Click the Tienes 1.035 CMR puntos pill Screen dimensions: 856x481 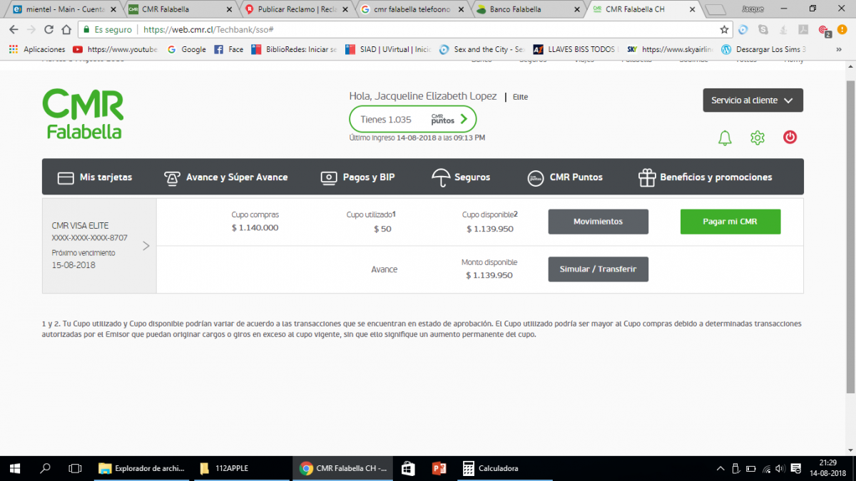412,119
